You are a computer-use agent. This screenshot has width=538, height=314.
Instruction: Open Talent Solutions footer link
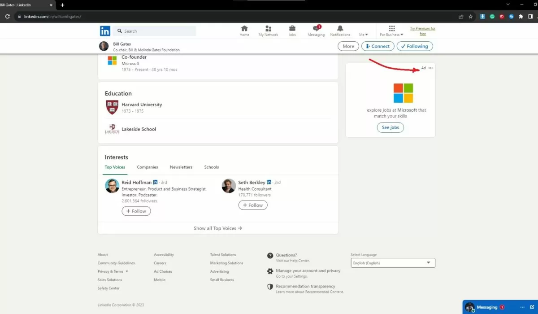tap(223, 255)
